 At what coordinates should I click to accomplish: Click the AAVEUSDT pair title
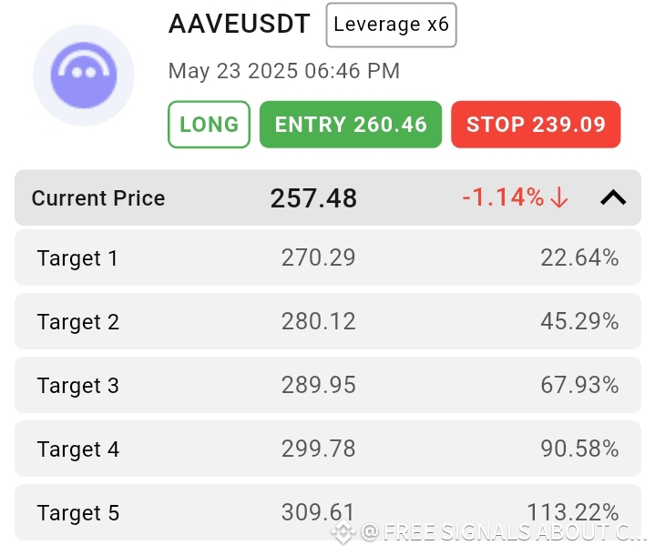click(x=239, y=24)
